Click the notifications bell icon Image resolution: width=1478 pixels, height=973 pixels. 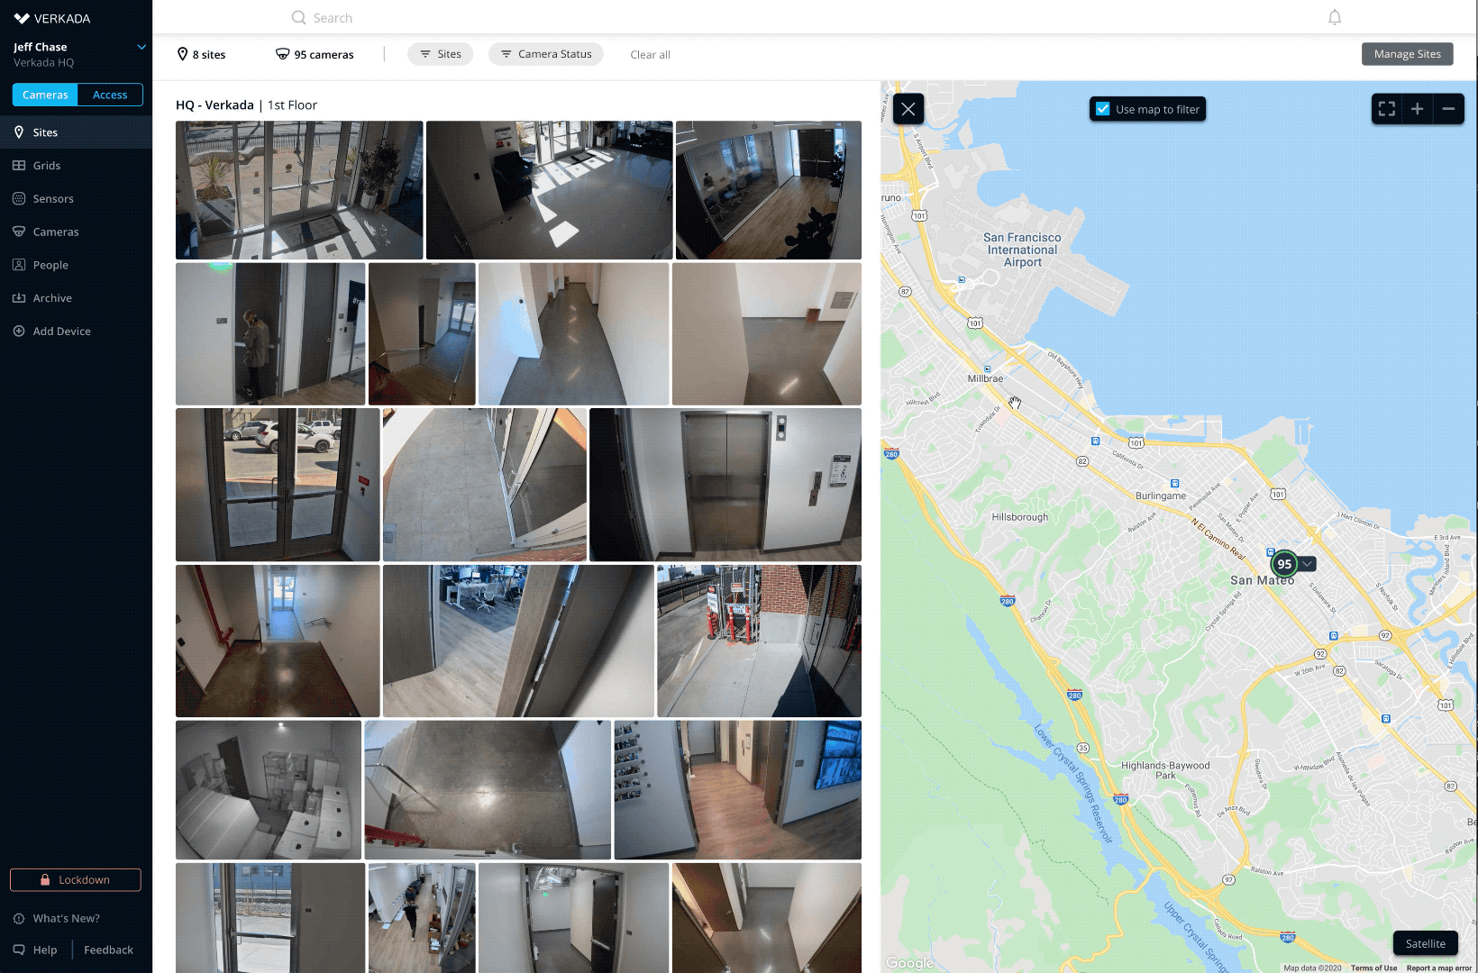point(1335,17)
